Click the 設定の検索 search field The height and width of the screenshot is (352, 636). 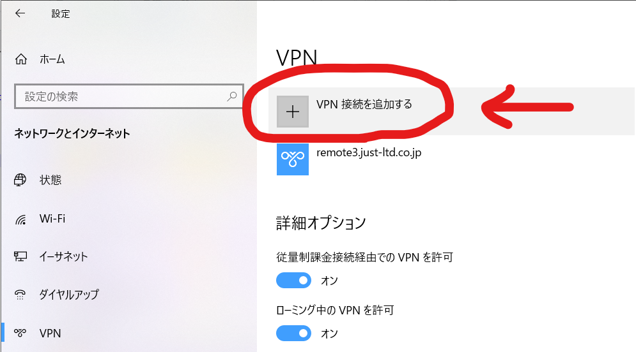click(x=129, y=96)
